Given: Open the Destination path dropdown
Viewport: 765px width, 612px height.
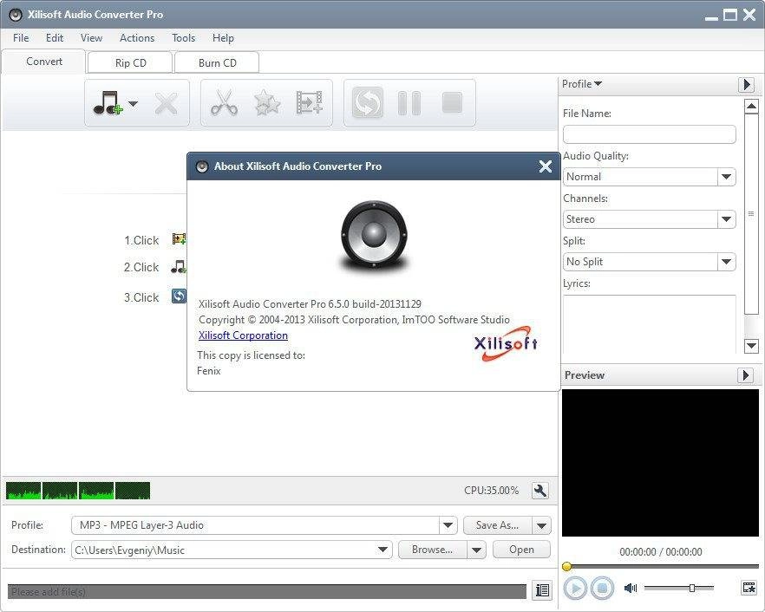Looking at the screenshot, I should click(383, 550).
